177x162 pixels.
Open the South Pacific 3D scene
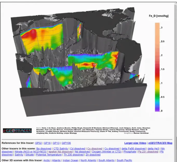tap(124, 160)
